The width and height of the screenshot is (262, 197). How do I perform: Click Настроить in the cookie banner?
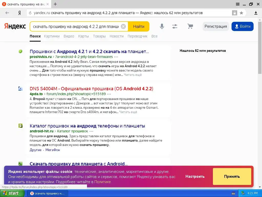(x=195, y=176)
